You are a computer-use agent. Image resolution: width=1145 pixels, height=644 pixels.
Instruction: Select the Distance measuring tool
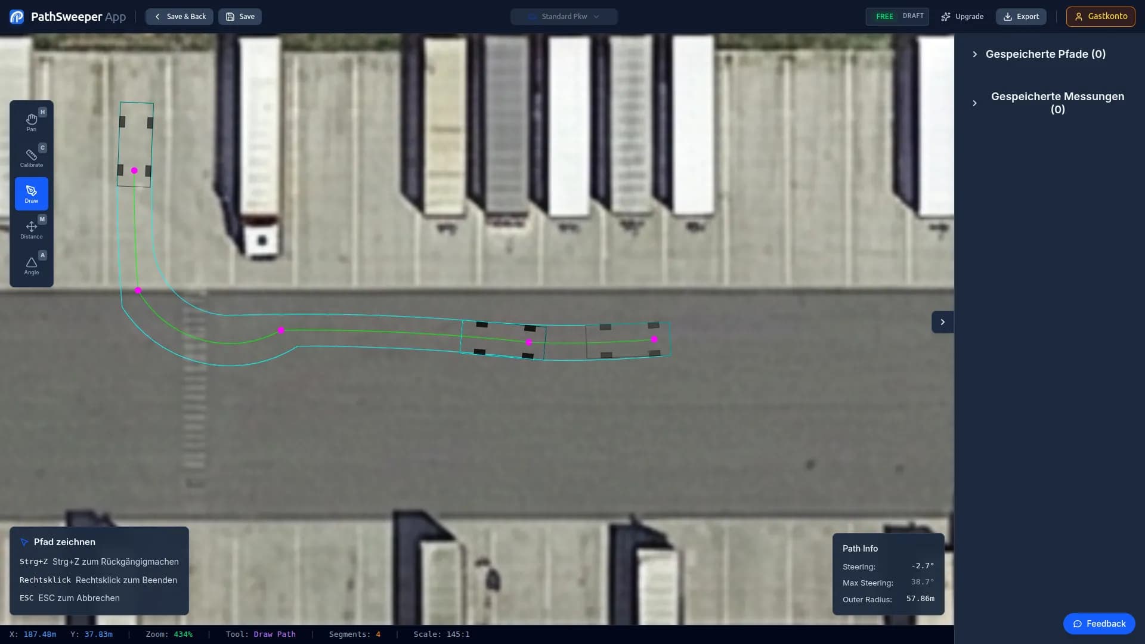pyautogui.click(x=31, y=229)
